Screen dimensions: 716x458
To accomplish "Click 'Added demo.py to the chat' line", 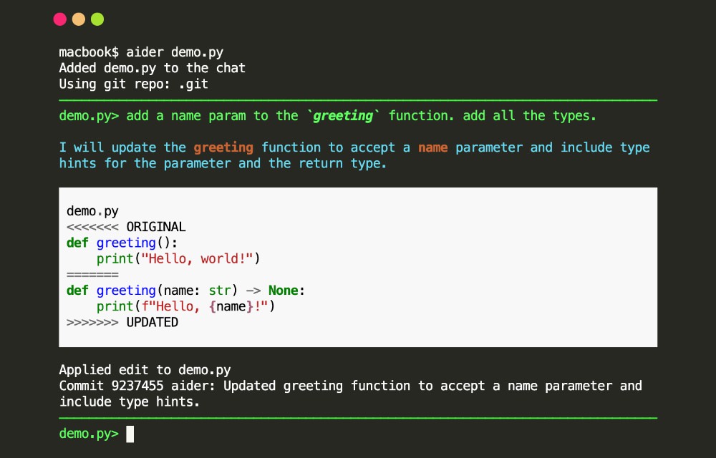I will tap(152, 68).
